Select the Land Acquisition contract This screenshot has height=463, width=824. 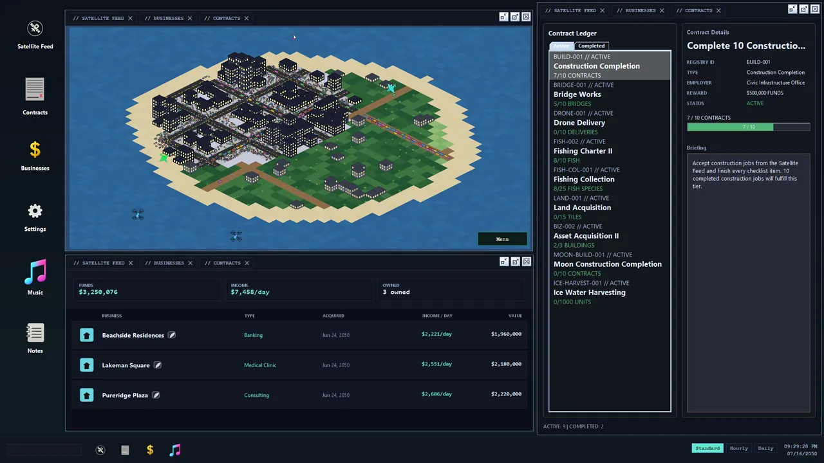[610, 207]
